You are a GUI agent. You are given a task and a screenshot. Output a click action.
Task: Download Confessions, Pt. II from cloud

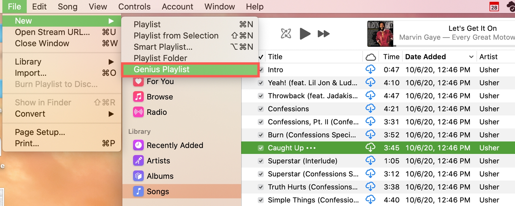370,121
